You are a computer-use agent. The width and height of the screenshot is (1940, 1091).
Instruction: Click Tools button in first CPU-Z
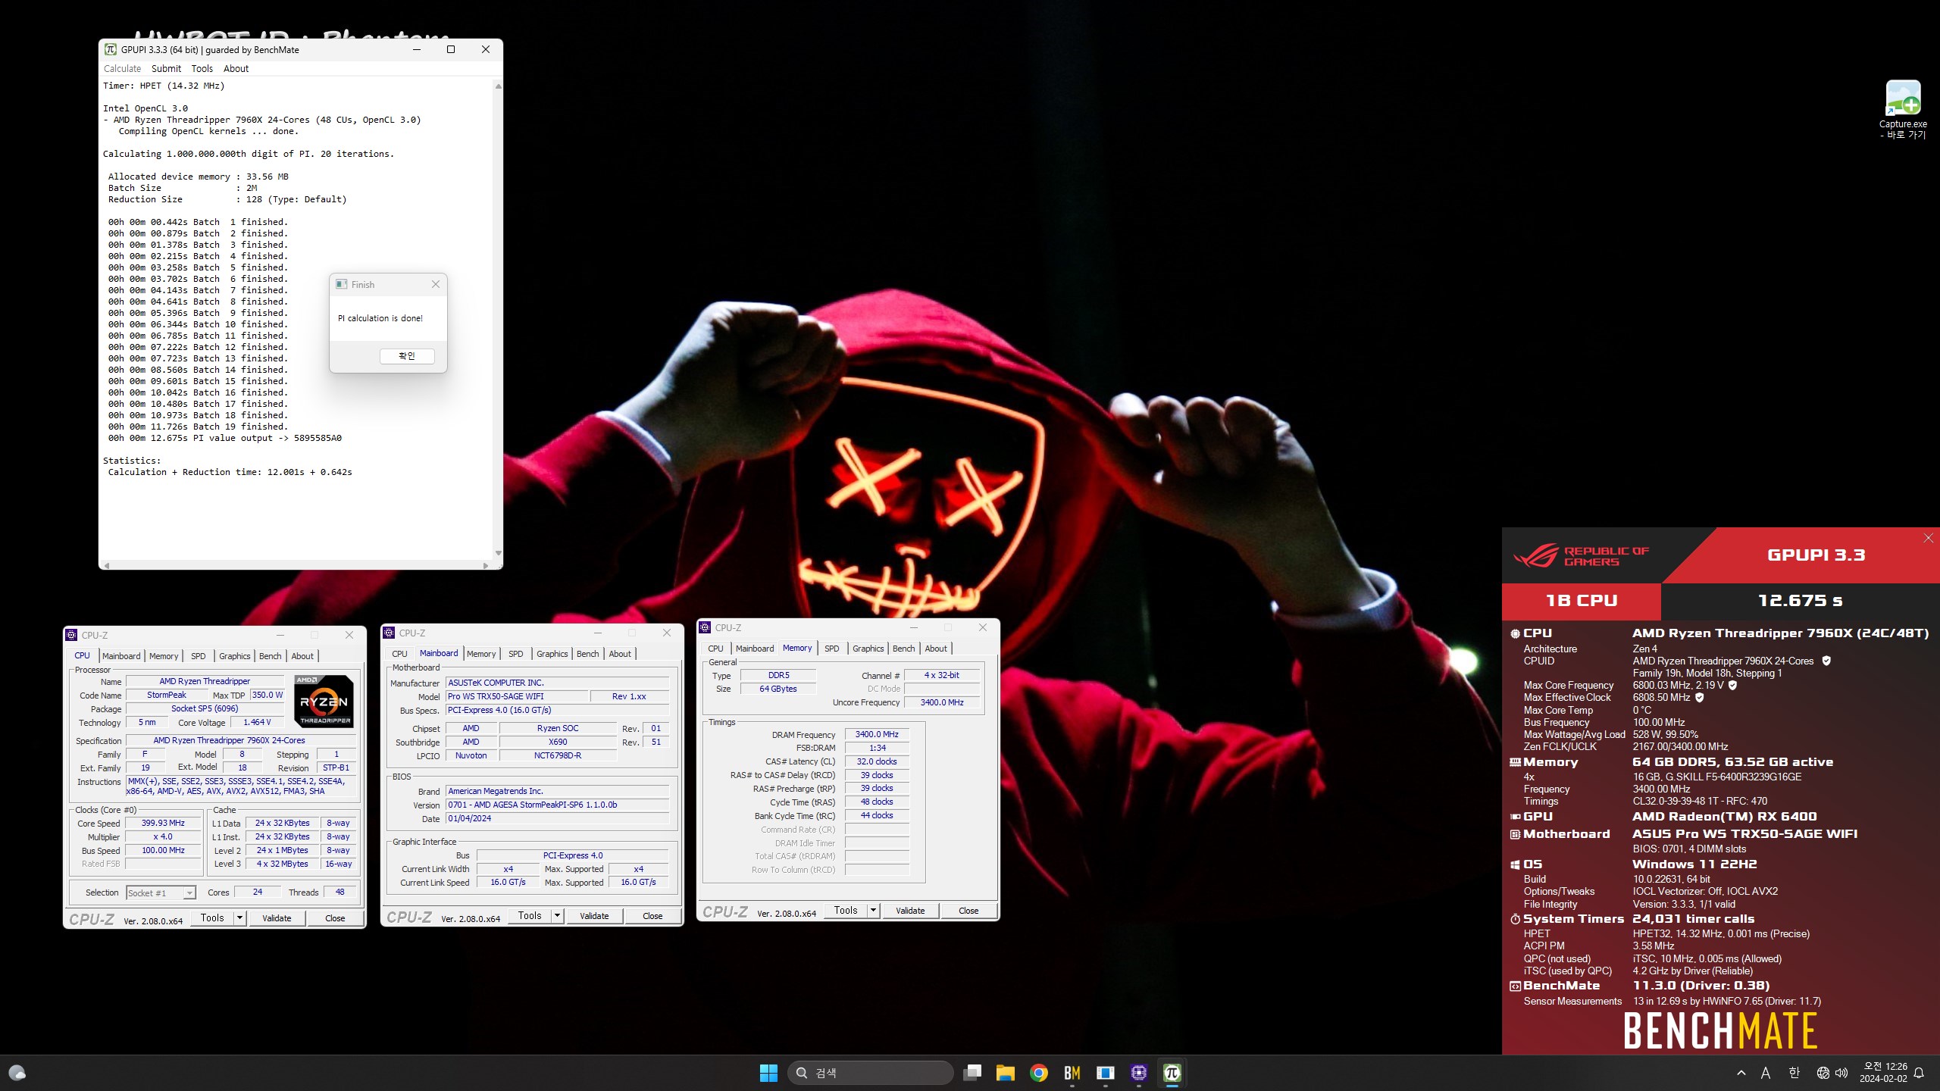pos(212,918)
